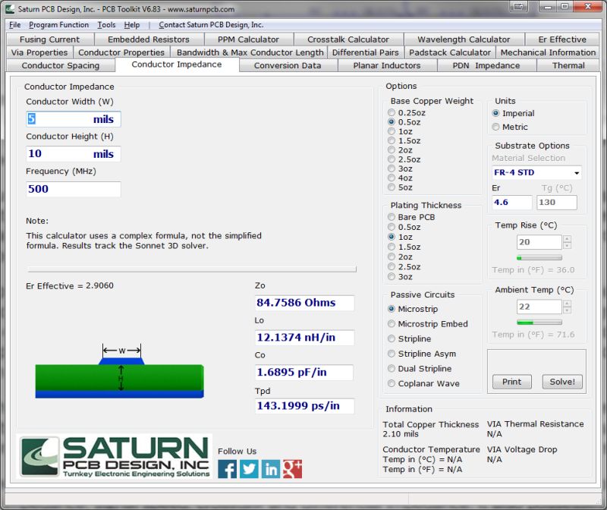Open the Facebook follow icon
This screenshot has width=607, height=510.
click(227, 469)
